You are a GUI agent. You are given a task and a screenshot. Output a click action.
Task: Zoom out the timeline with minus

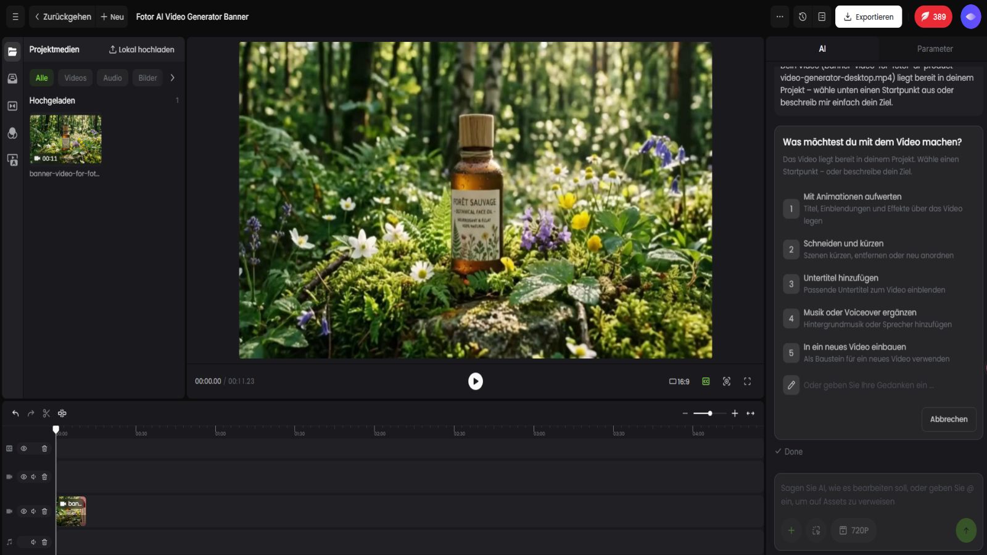point(685,413)
